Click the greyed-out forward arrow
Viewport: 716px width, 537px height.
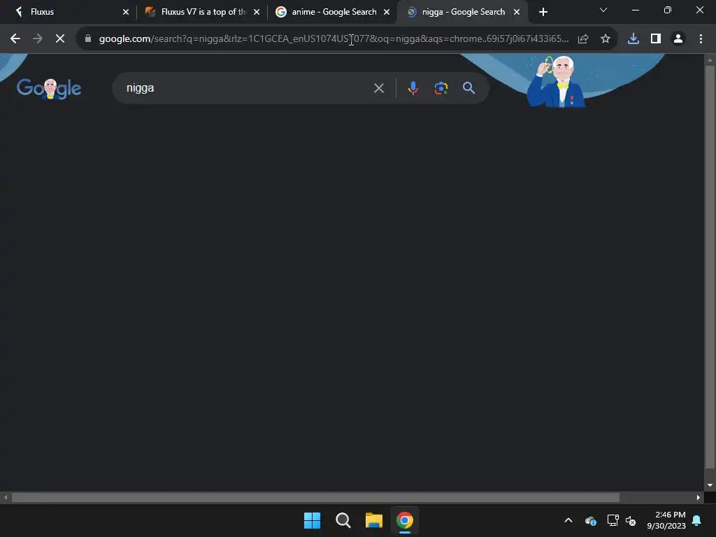(x=38, y=39)
